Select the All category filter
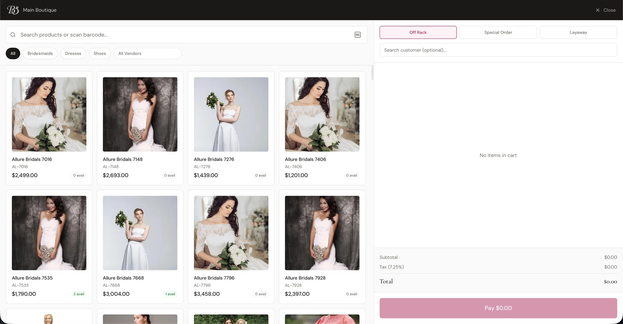The height and width of the screenshot is (324, 623). [x=13, y=54]
